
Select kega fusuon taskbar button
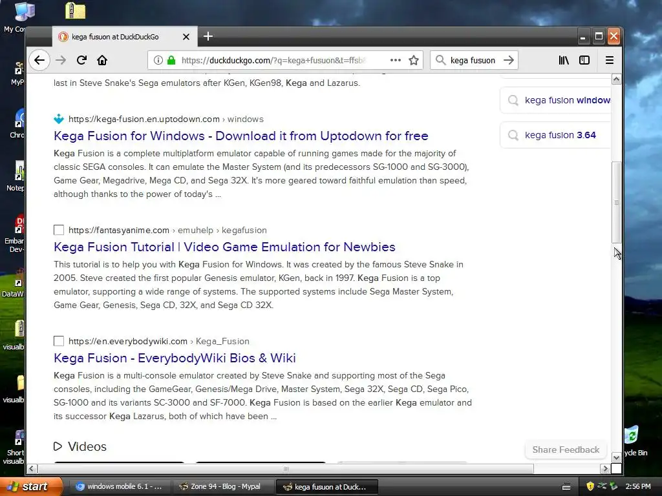(x=326, y=487)
